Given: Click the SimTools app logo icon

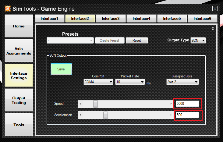Looking at the screenshot, I should 8,9.
